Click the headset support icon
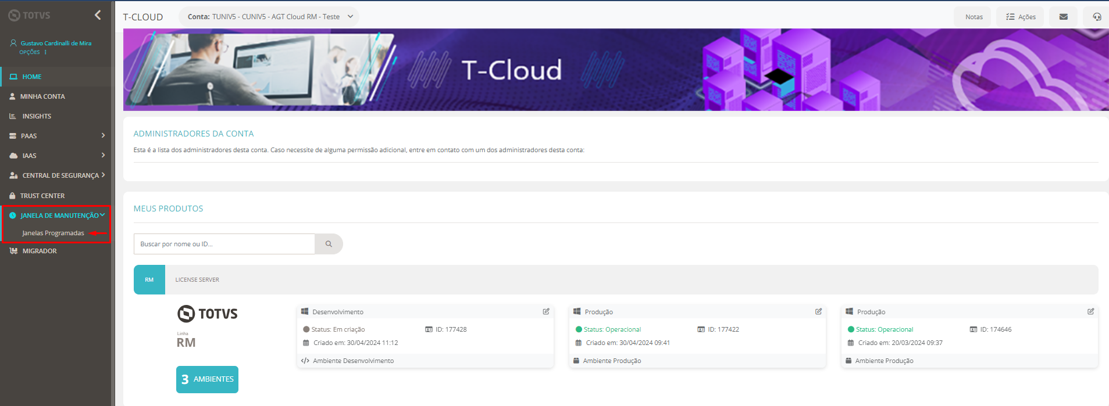The width and height of the screenshot is (1109, 406). point(1097,17)
